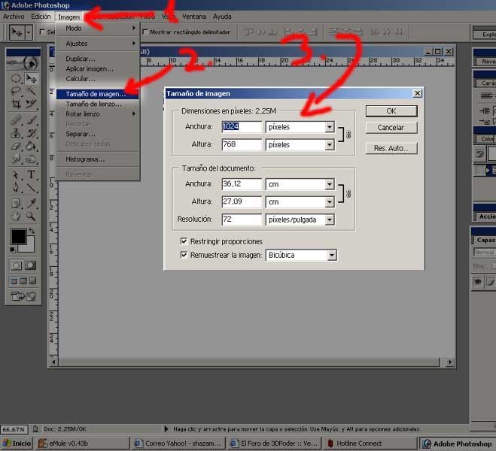Open the Ayuda menu
The image size is (496, 451).
[222, 17]
